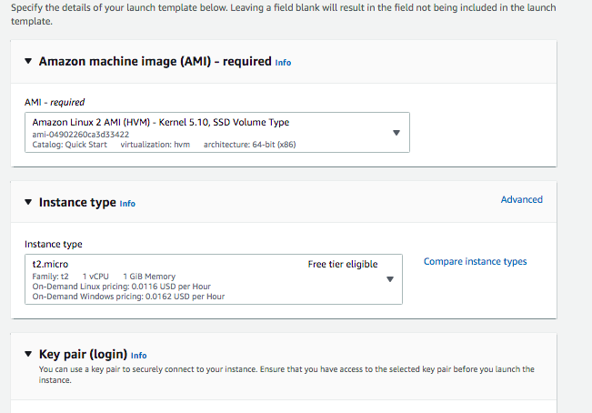Screen dimensions: 592x413
Task: Click the Key pair (login) heading text
Action: 83,355
